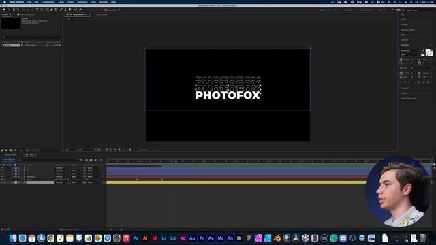Open the Music app from the dock
Screen dimensions: 436x245
click(x=126, y=238)
